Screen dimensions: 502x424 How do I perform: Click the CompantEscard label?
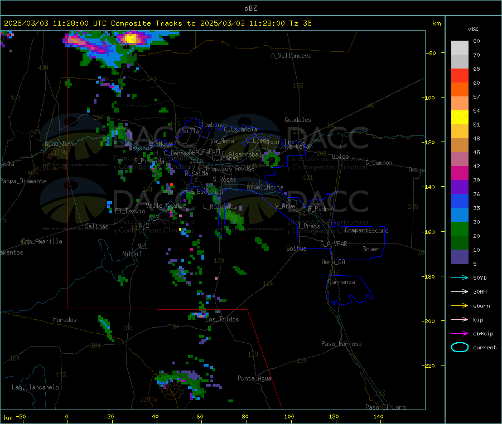366,231
